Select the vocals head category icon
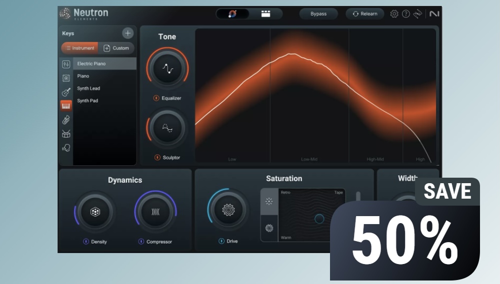500x284 pixels. 66,148
